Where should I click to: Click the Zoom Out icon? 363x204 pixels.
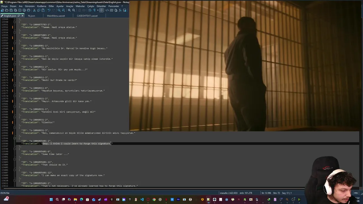point(74,10)
